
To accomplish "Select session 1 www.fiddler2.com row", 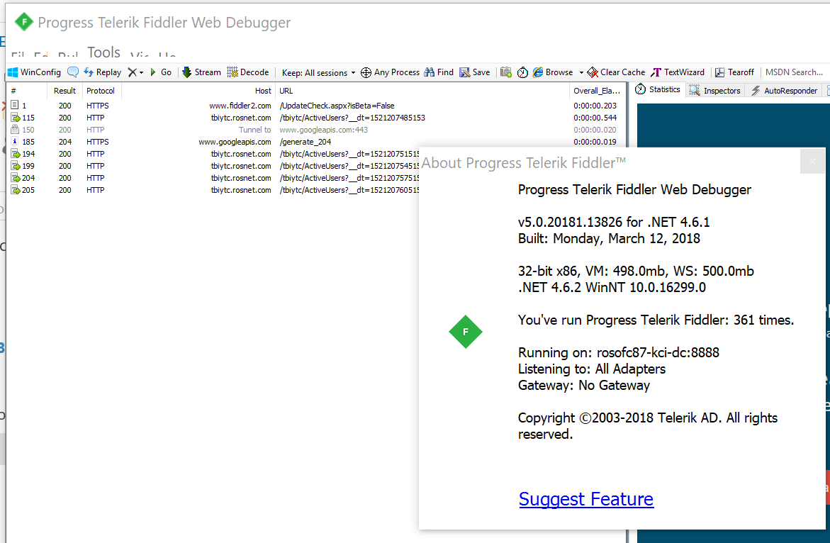I will pos(316,106).
